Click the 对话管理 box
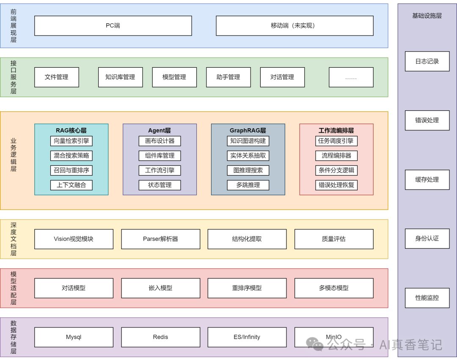The image size is (457, 363). coord(282,77)
